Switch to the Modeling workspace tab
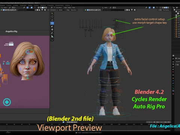The height and width of the screenshot is (135, 180). click(3, 5)
